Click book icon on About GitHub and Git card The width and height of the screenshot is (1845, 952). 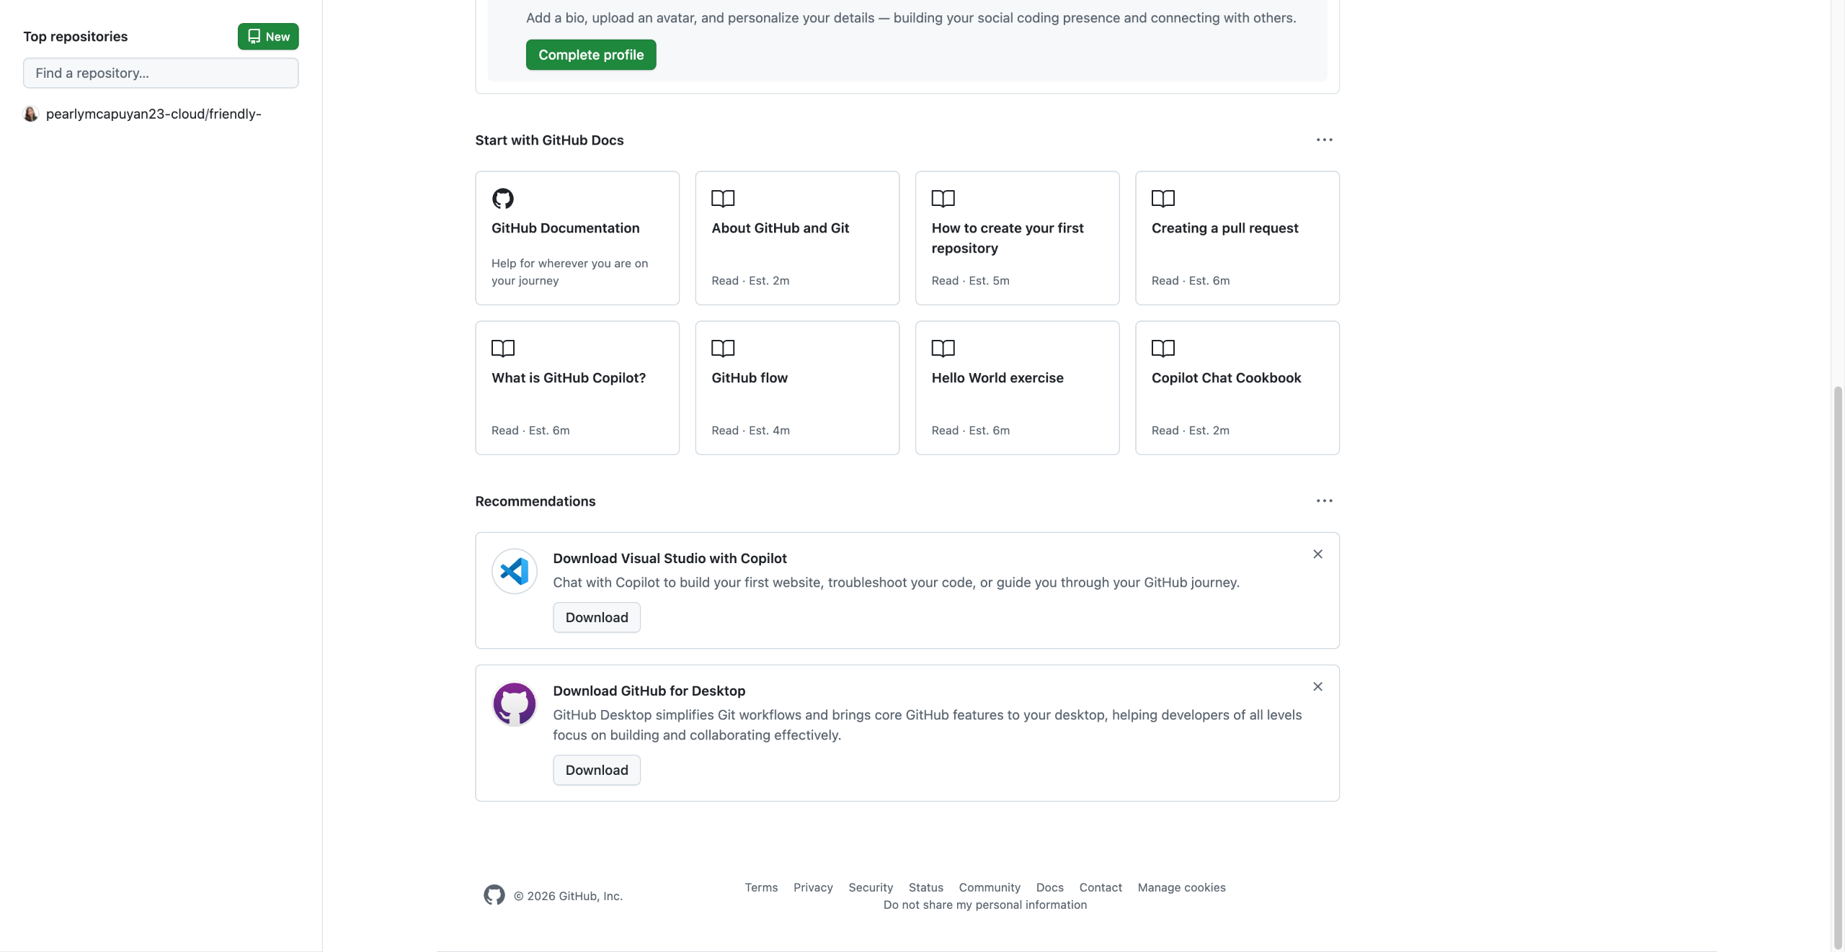723,198
